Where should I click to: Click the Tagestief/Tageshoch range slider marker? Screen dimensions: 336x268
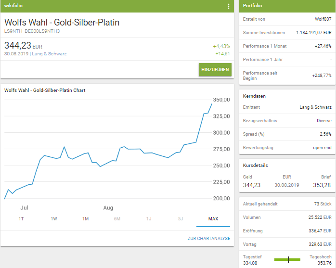[x=288, y=260]
